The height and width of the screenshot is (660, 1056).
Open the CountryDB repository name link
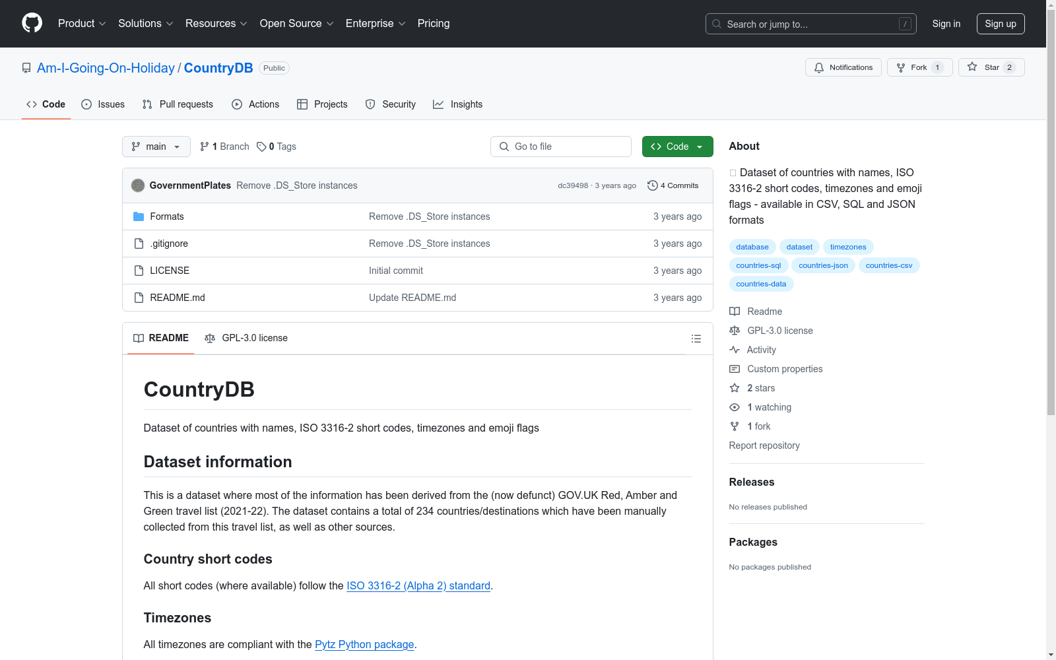tap(218, 68)
